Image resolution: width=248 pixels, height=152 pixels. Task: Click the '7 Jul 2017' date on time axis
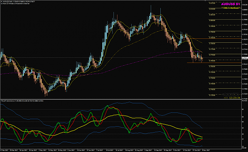[x=100, y=150]
